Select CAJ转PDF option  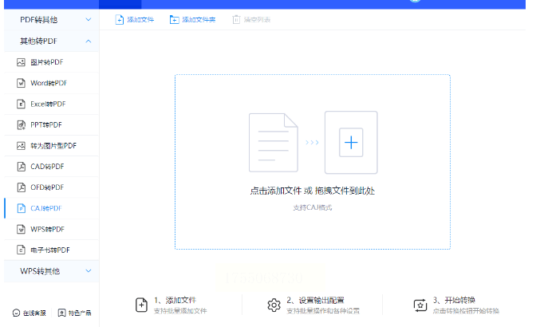[x=51, y=208]
